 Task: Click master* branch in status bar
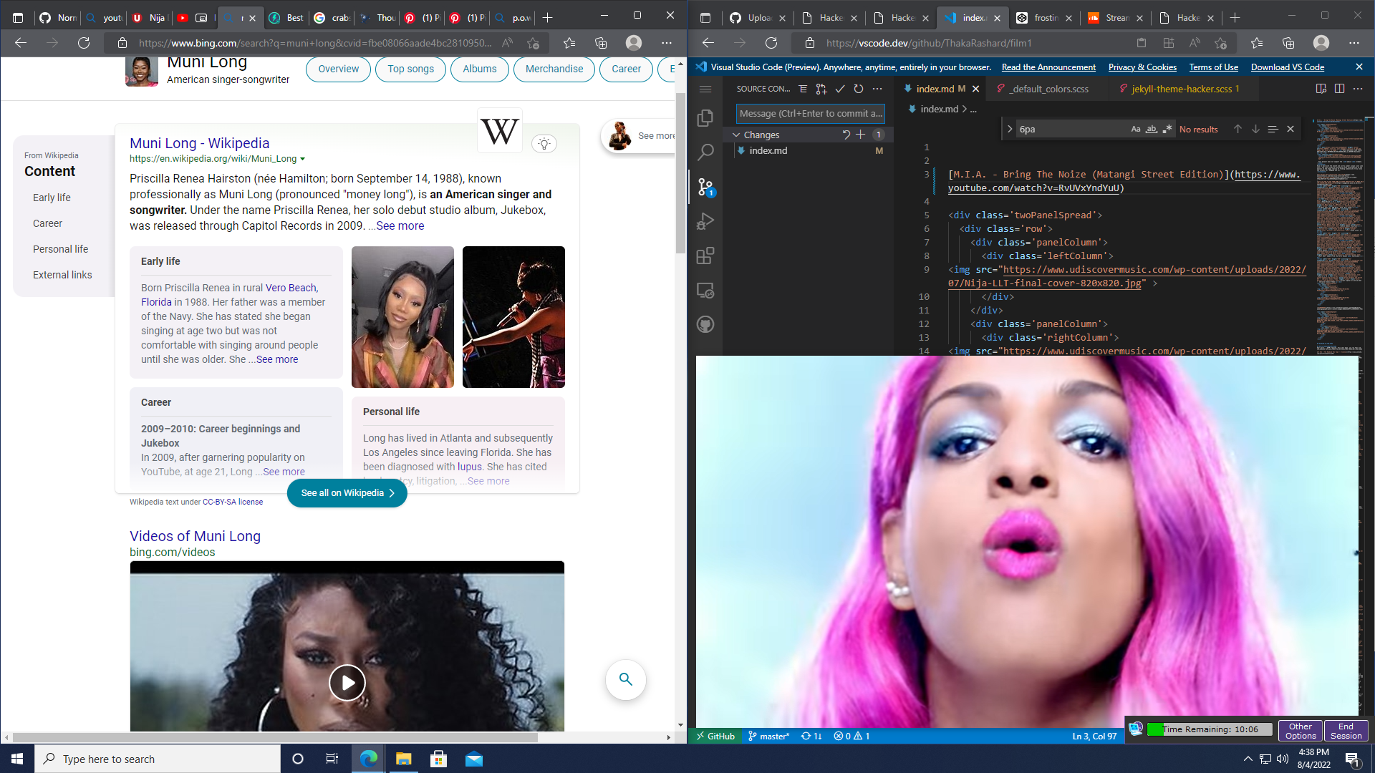pos(768,736)
